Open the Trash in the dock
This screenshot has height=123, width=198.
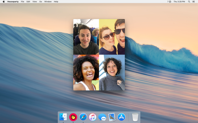[135, 117]
